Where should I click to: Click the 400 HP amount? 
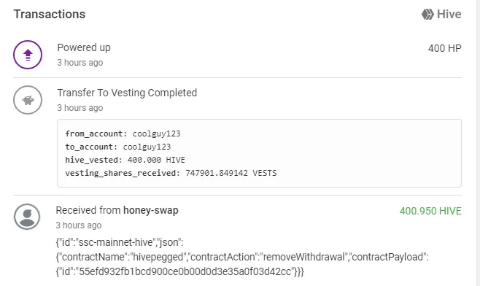tap(444, 48)
